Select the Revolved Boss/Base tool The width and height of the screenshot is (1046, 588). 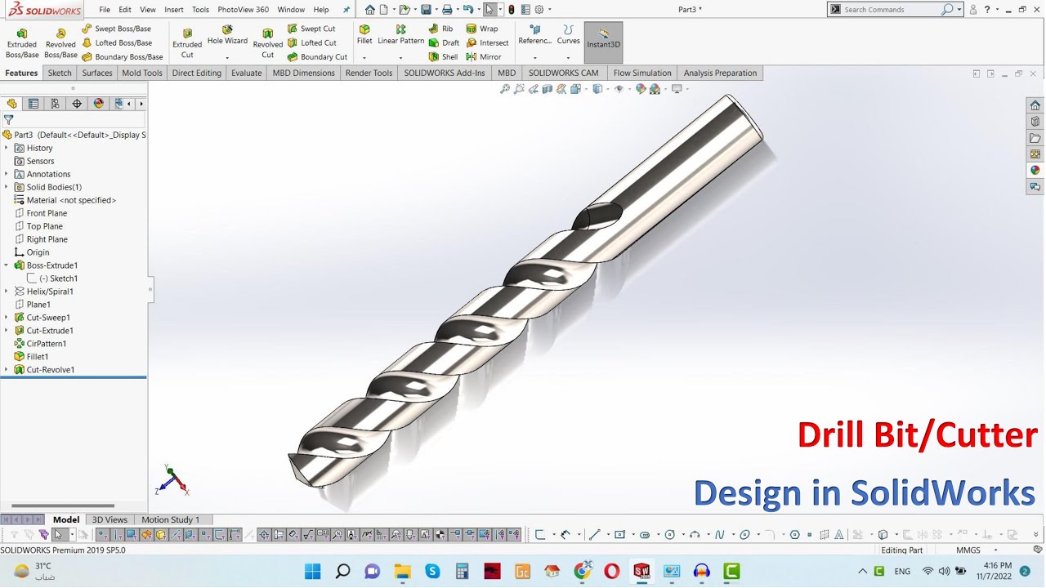[x=60, y=43]
